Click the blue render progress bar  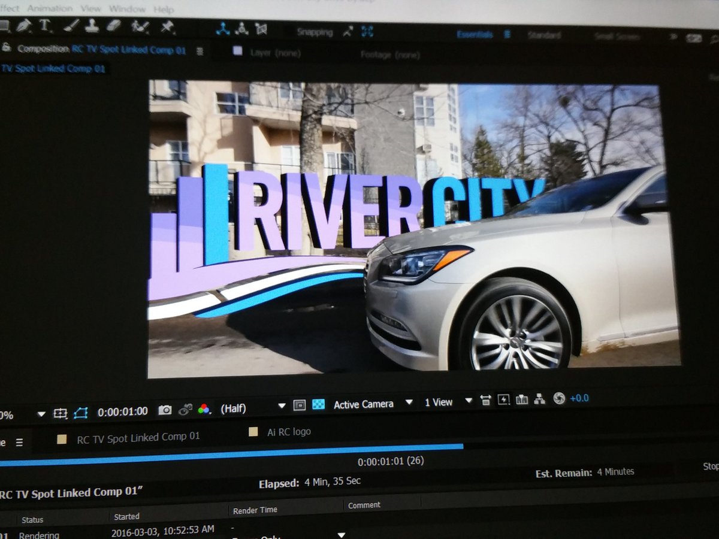point(231,454)
